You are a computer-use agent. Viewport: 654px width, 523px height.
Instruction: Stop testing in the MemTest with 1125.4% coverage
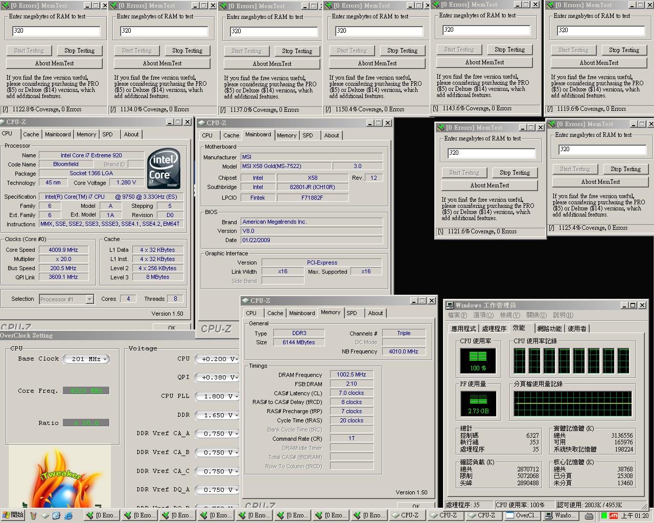click(x=625, y=169)
